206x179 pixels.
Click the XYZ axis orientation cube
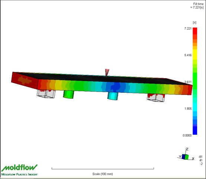click(185, 157)
